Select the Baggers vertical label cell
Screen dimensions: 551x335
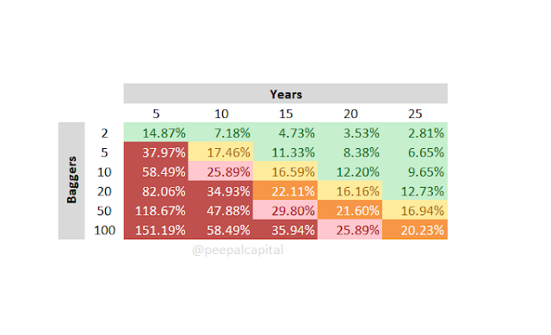[x=71, y=181]
